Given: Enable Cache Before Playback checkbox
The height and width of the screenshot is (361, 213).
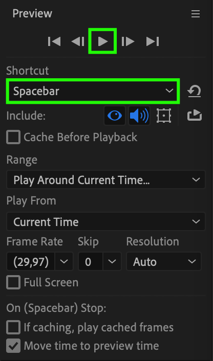Looking at the screenshot, I should click(13, 137).
